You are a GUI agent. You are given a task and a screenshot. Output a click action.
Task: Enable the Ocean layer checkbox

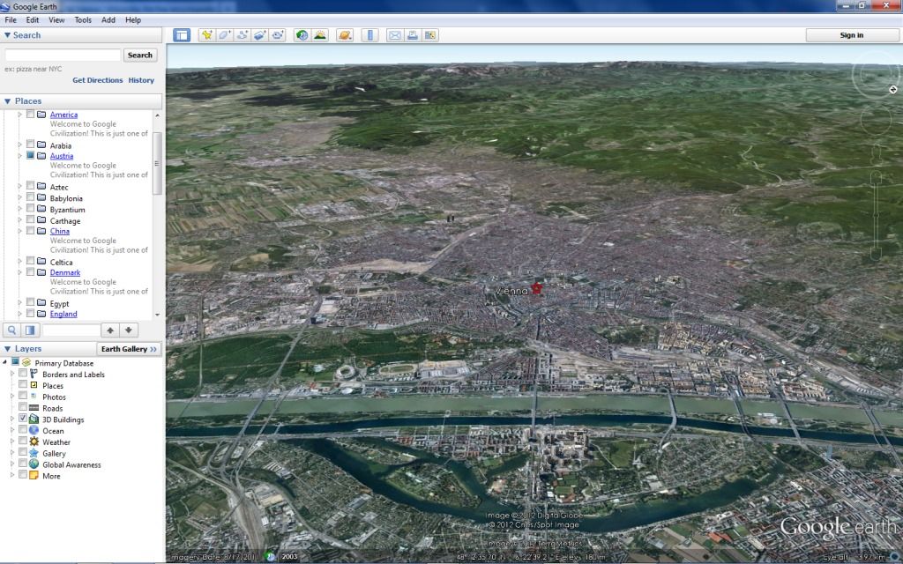tap(23, 429)
